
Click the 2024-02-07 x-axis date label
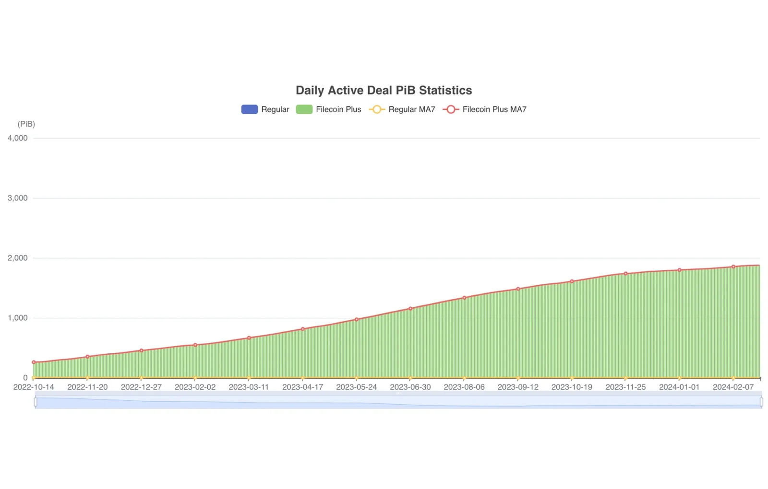pos(733,387)
